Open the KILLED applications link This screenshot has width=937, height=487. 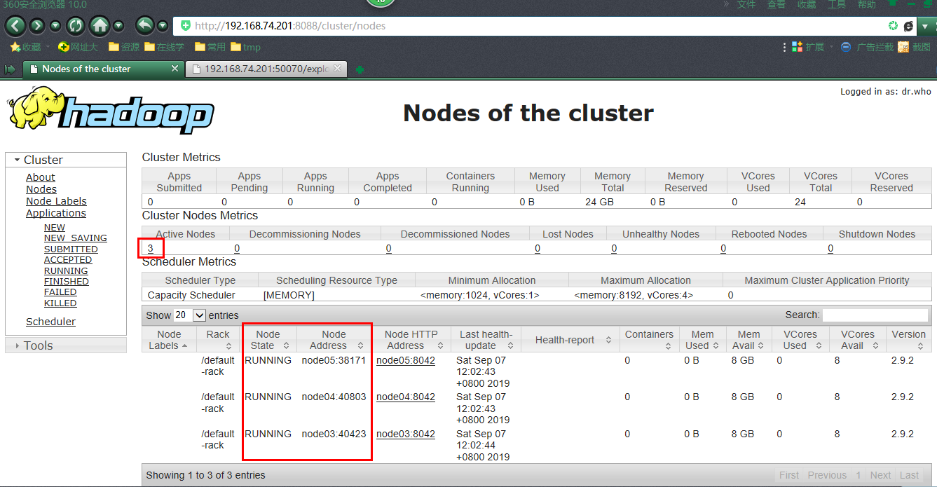click(60, 303)
